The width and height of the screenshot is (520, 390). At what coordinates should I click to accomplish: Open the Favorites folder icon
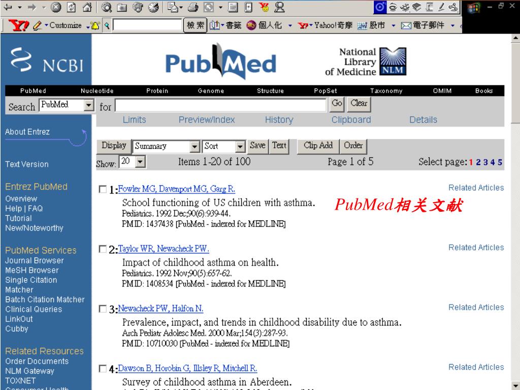pos(122,7)
